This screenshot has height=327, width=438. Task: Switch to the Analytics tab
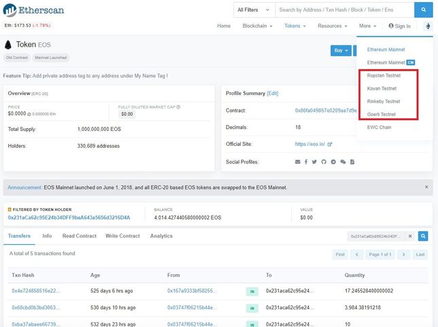(x=161, y=236)
